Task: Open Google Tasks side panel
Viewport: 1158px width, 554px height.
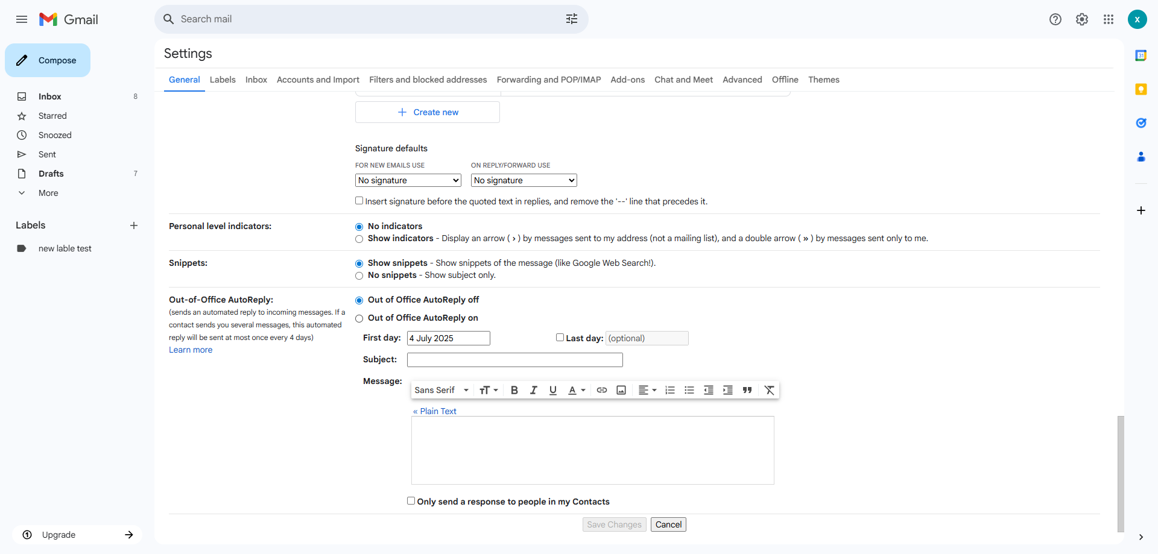Action: 1141,123
